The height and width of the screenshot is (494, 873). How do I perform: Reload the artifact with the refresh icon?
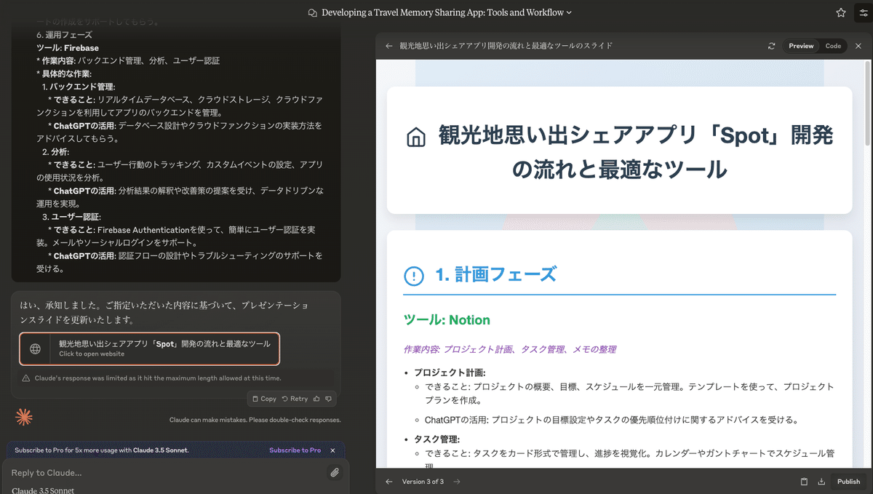coord(771,46)
